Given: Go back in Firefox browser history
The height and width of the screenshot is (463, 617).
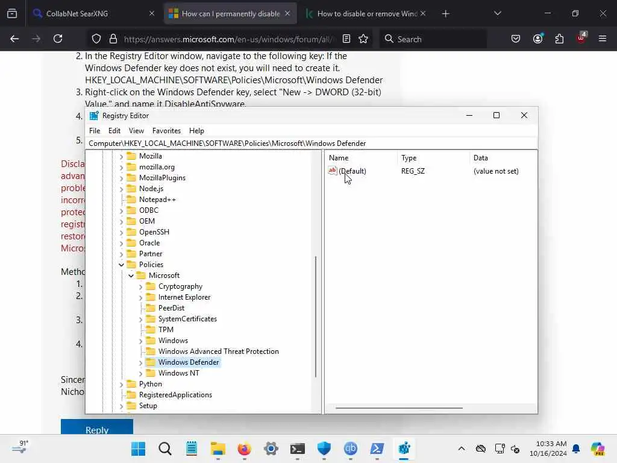Looking at the screenshot, I should tap(14, 39).
